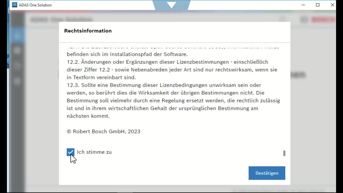This screenshot has width=343, height=193.
Task: Maximize the ADAS One Solution window
Action: click(x=318, y=5)
